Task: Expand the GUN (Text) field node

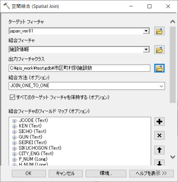Action: 14,137
